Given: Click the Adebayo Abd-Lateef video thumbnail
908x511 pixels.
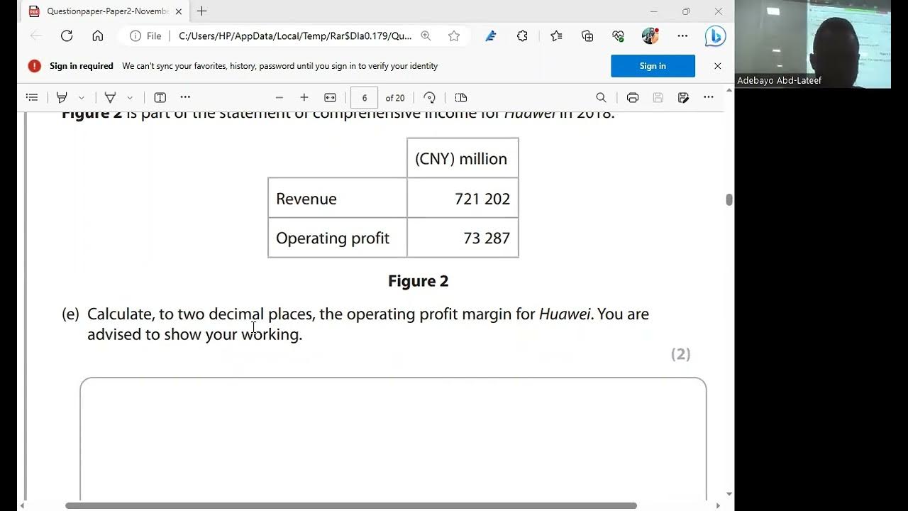Looking at the screenshot, I should tap(813, 44).
